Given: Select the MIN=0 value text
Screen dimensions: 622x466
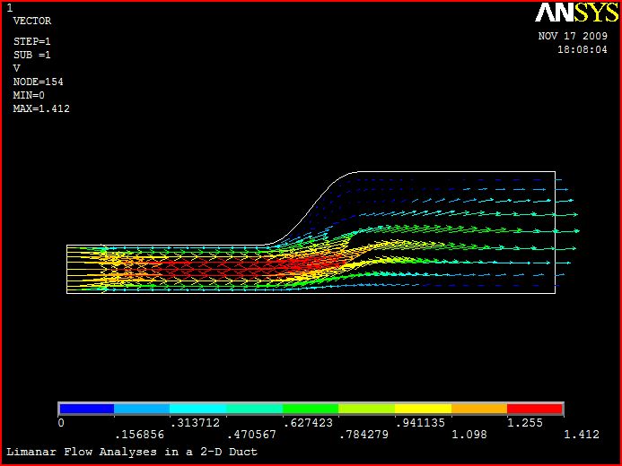Looking at the screenshot, I should tap(29, 95).
